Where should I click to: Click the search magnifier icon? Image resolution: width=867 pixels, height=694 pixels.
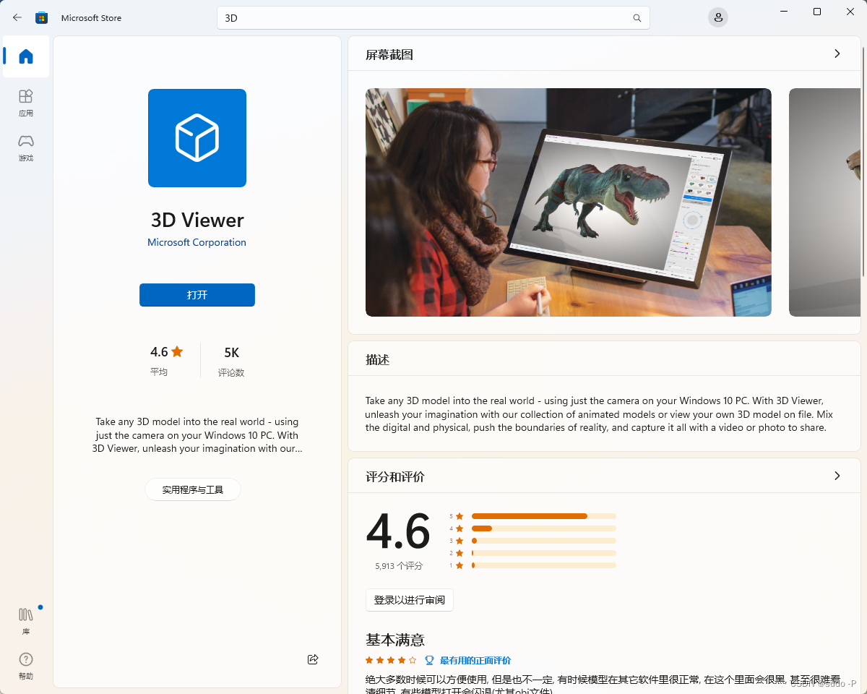[x=637, y=18]
